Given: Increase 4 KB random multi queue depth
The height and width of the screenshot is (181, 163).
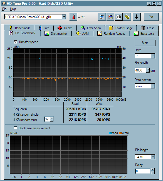Looking at the screenshot, I should point(52,118).
